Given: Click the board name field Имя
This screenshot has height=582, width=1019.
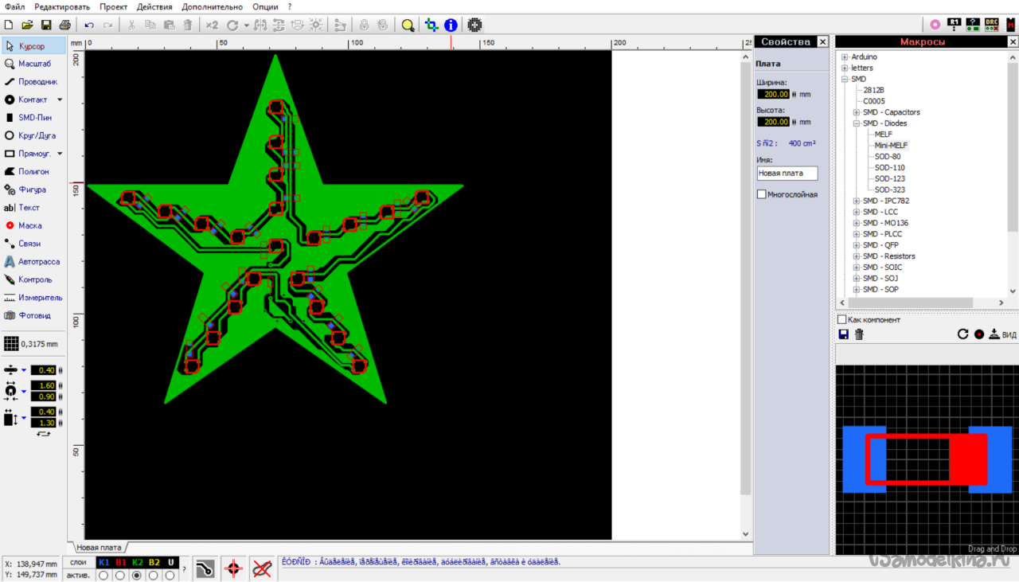Looking at the screenshot, I should coord(787,173).
